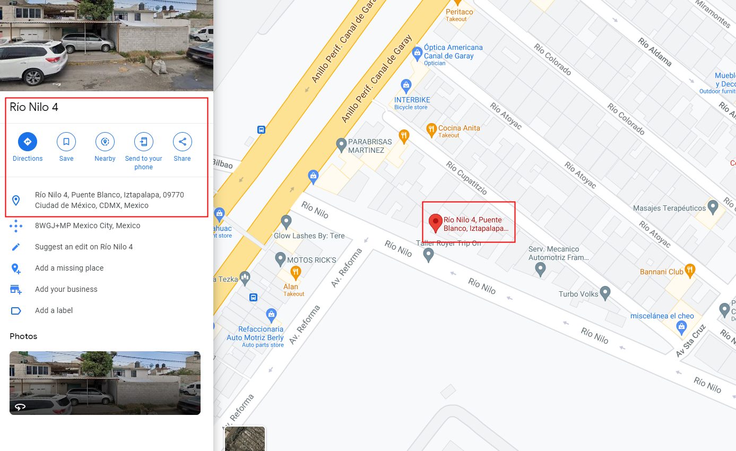Open the street view photo under Photos

coord(105,383)
